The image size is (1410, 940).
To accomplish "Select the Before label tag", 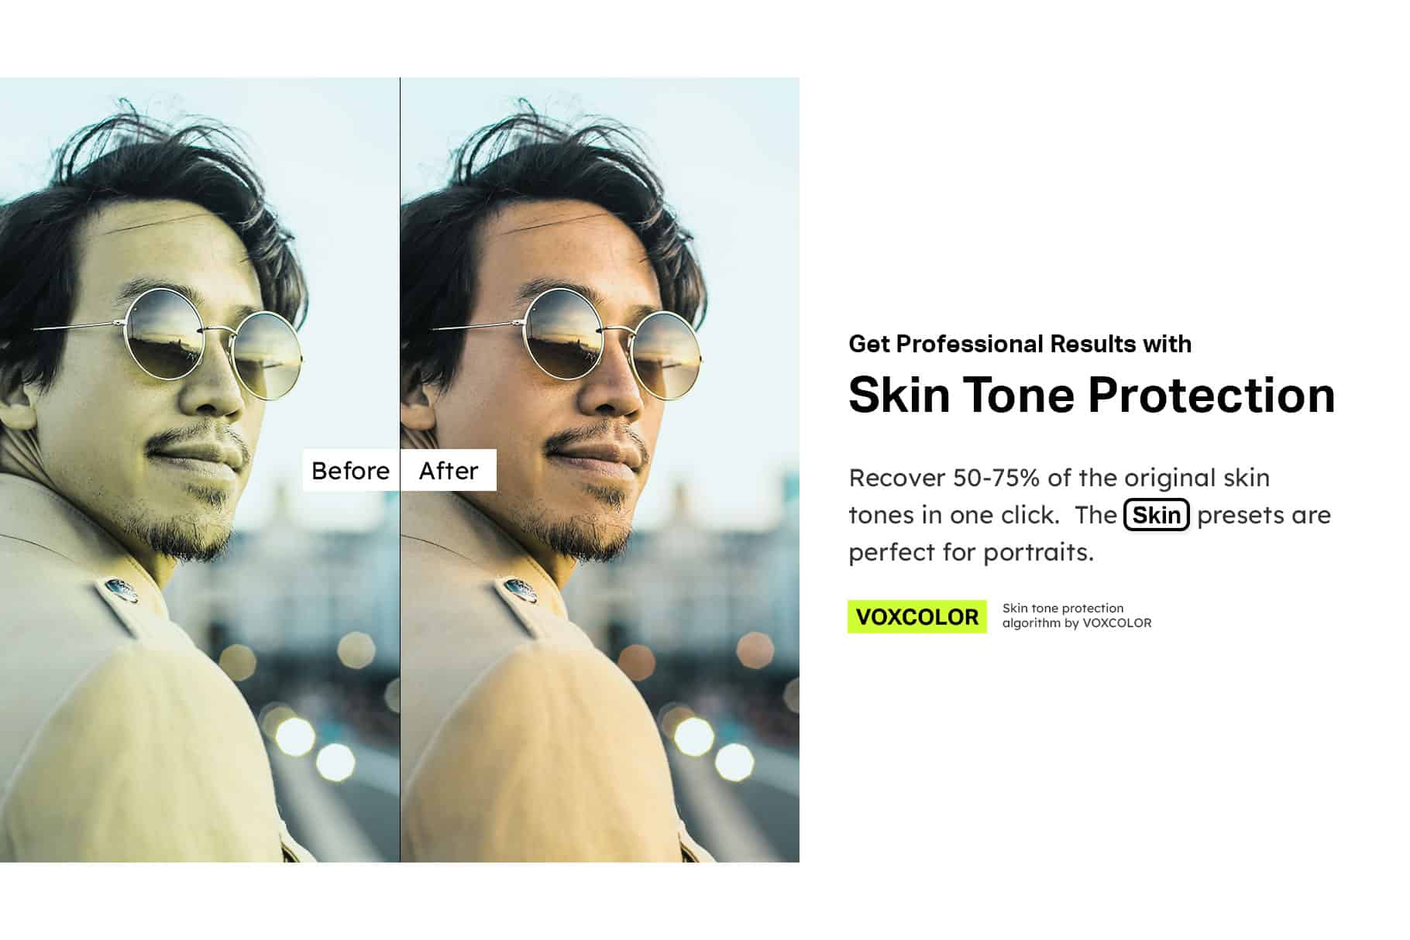I will 351,470.
